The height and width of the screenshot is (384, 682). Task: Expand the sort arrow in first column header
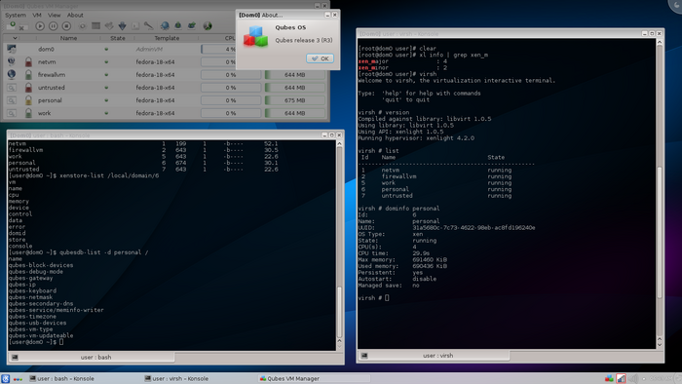coord(15,38)
